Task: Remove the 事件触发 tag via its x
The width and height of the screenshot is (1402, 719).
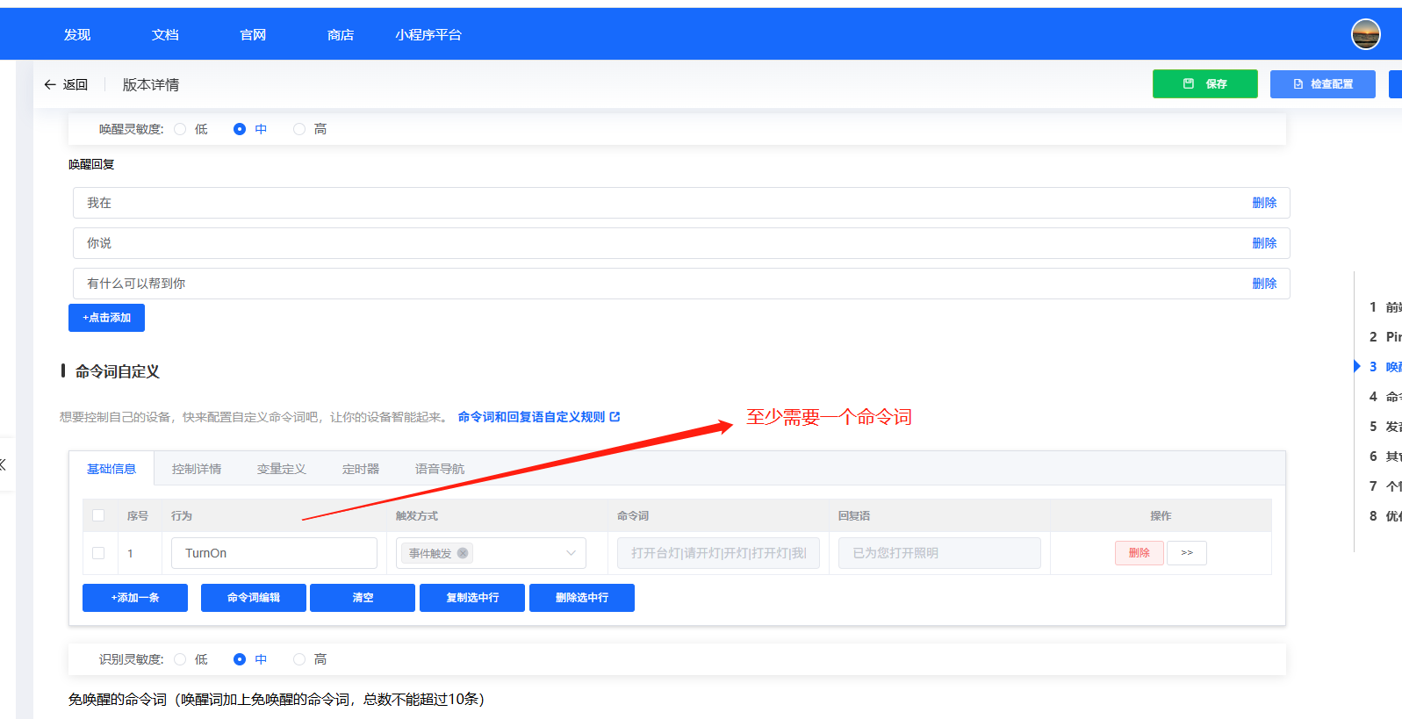Action: point(463,553)
